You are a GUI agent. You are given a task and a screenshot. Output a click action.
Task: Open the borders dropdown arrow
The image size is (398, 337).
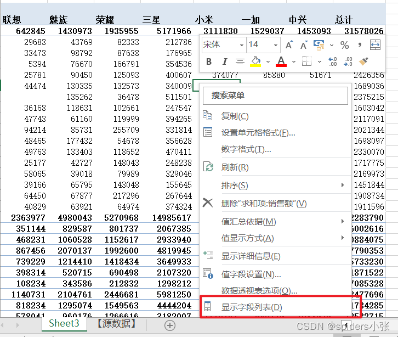click(320, 62)
